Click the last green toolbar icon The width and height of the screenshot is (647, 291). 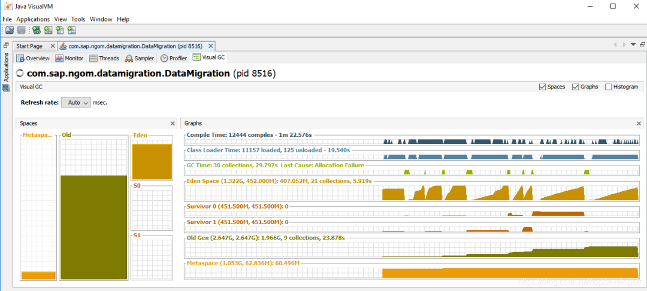[72, 30]
